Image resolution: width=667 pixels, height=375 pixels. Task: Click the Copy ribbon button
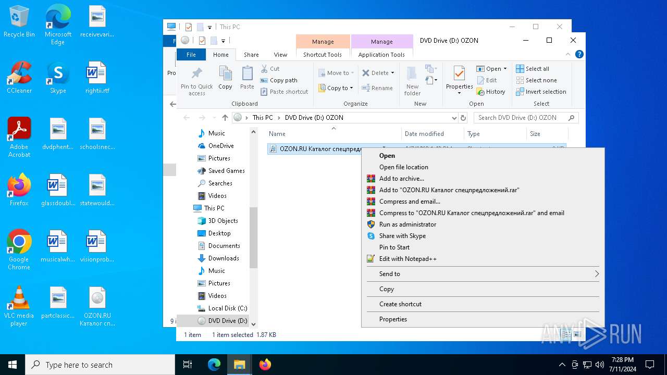[x=225, y=78]
